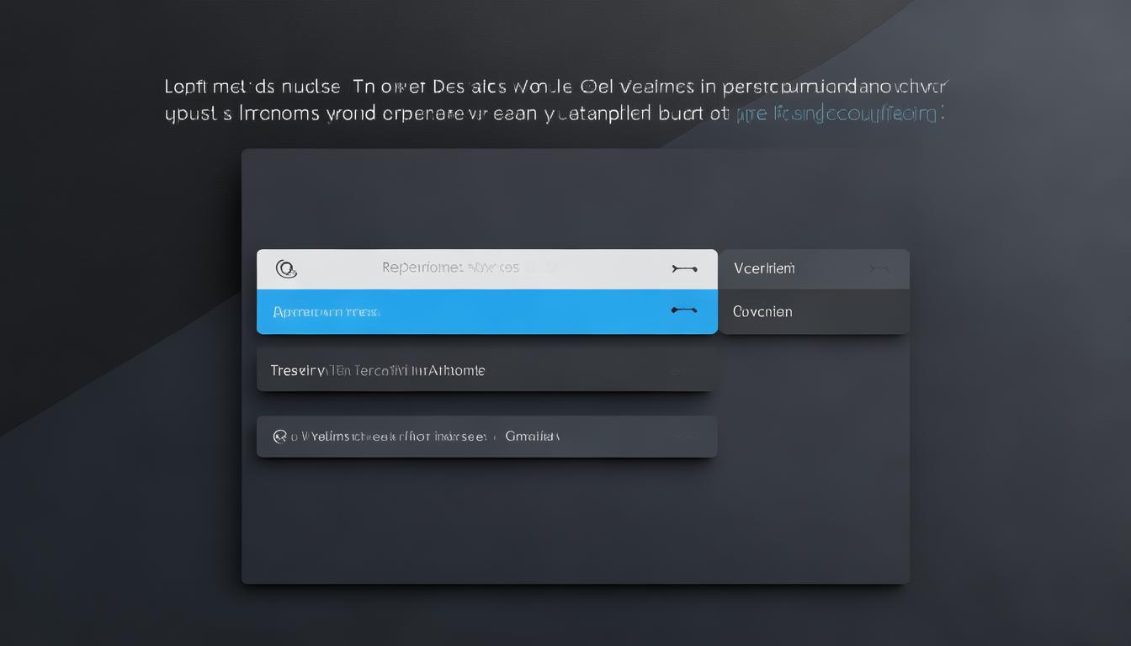Choose the Covcnien item in the side list

(x=762, y=311)
